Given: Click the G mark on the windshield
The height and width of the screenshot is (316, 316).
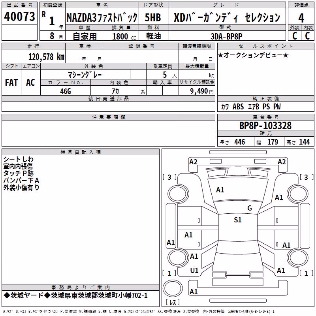Looking at the screenshot, I should [250, 208].
